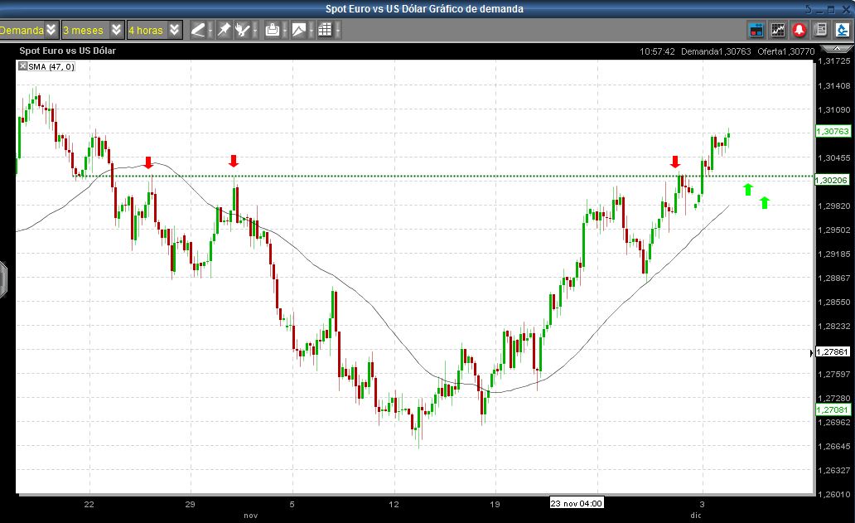Click the Demanda1,30763 quote text
This screenshot has height=523, width=855.
[x=716, y=52]
